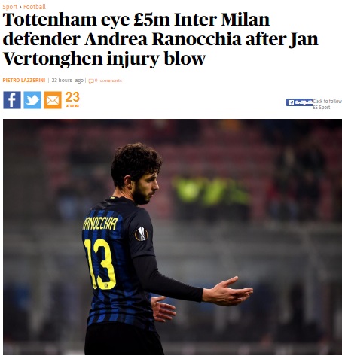The height and width of the screenshot is (356, 342).
Task: Open the comments speech bubble icon
Action: point(91,81)
